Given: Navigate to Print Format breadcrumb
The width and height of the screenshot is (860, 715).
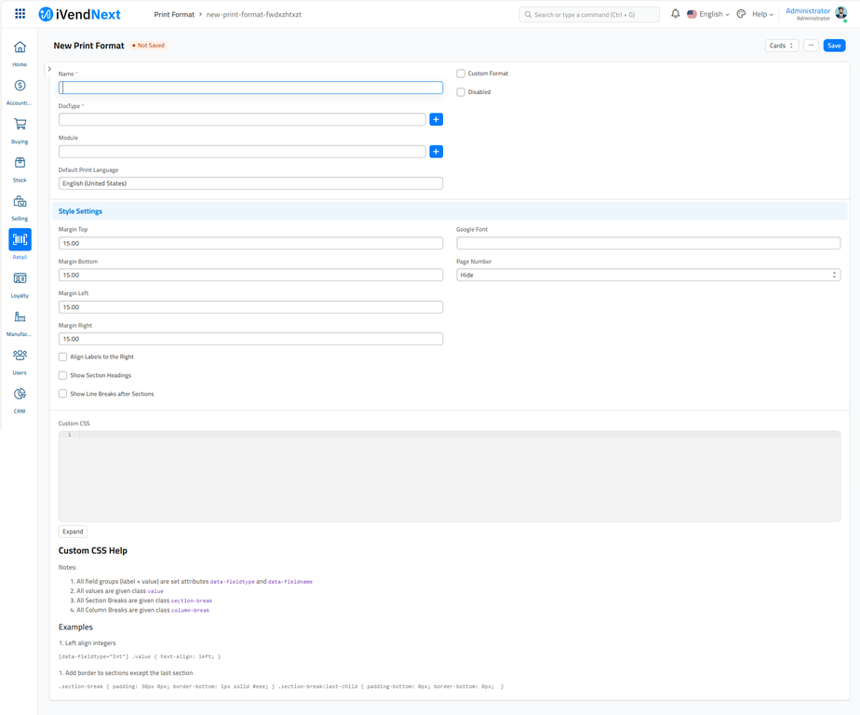Looking at the screenshot, I should coord(174,15).
